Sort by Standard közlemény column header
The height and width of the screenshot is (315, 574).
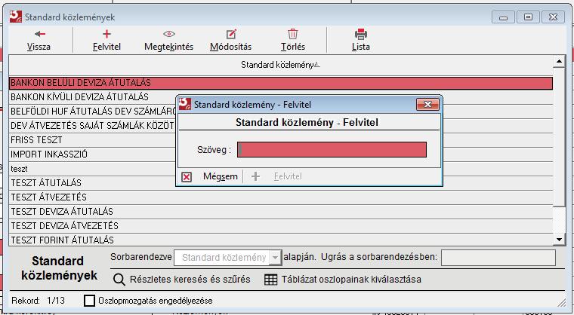281,65
